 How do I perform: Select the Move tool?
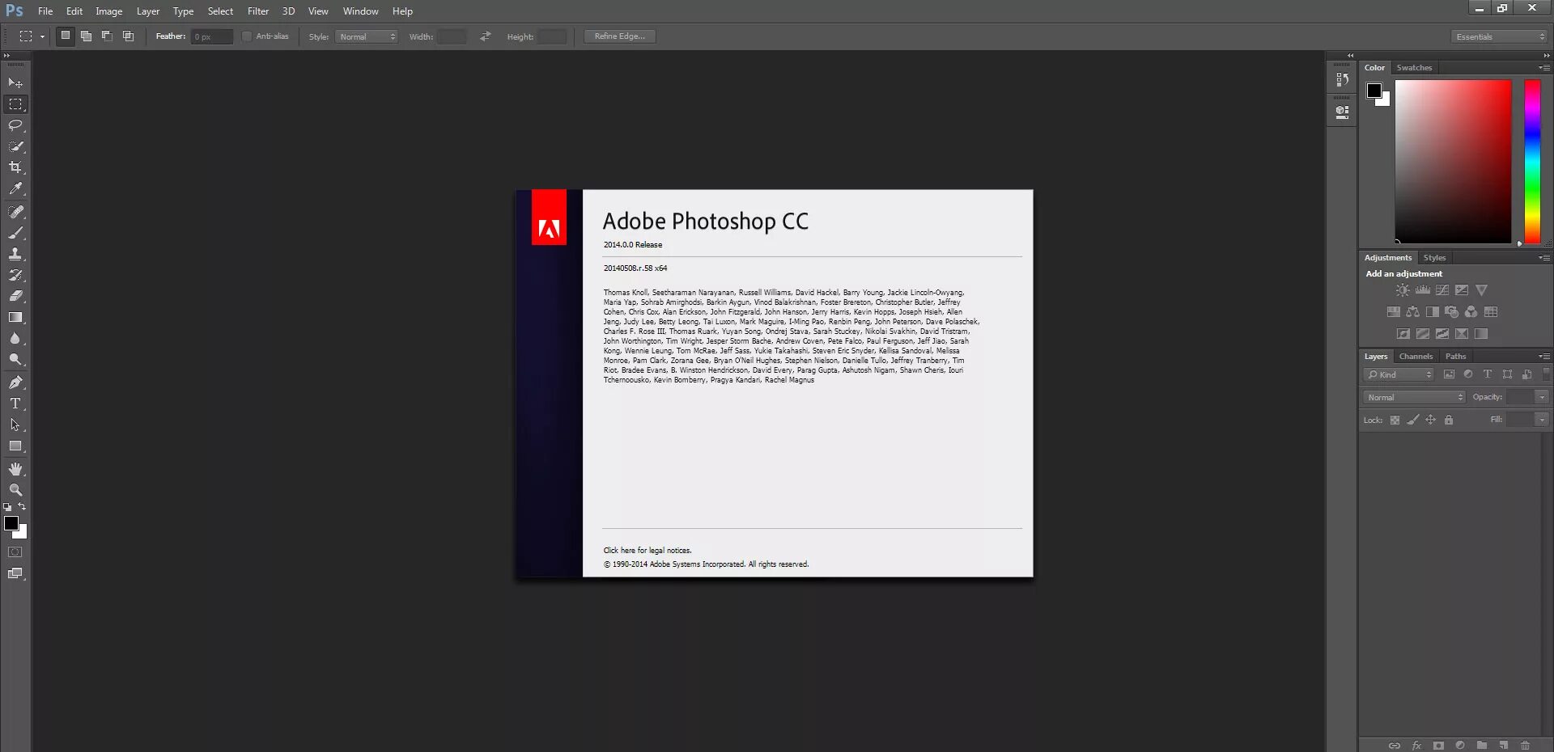click(15, 82)
